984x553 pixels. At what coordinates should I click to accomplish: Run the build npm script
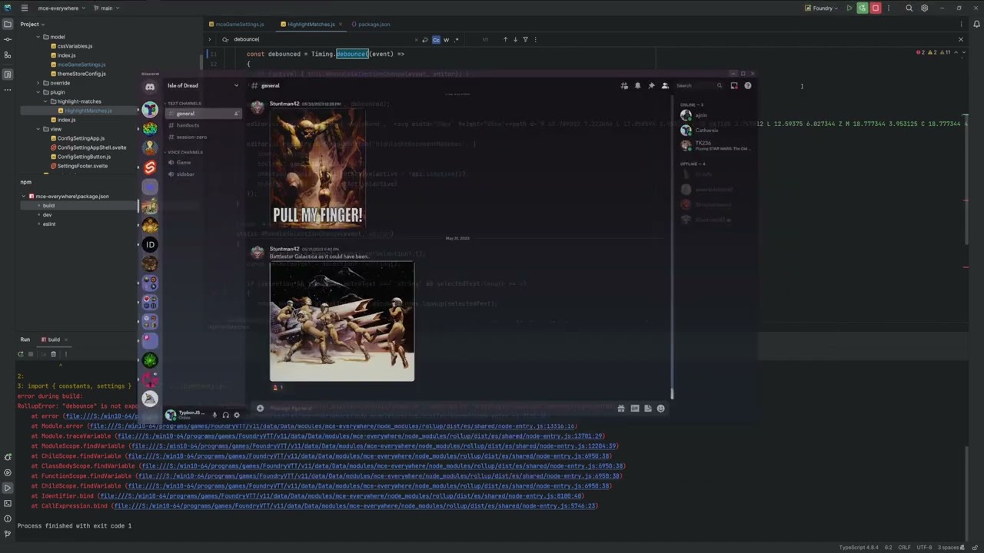[x=48, y=205]
